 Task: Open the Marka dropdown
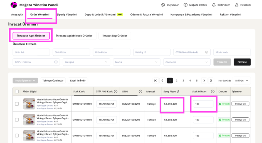pos(137,62)
